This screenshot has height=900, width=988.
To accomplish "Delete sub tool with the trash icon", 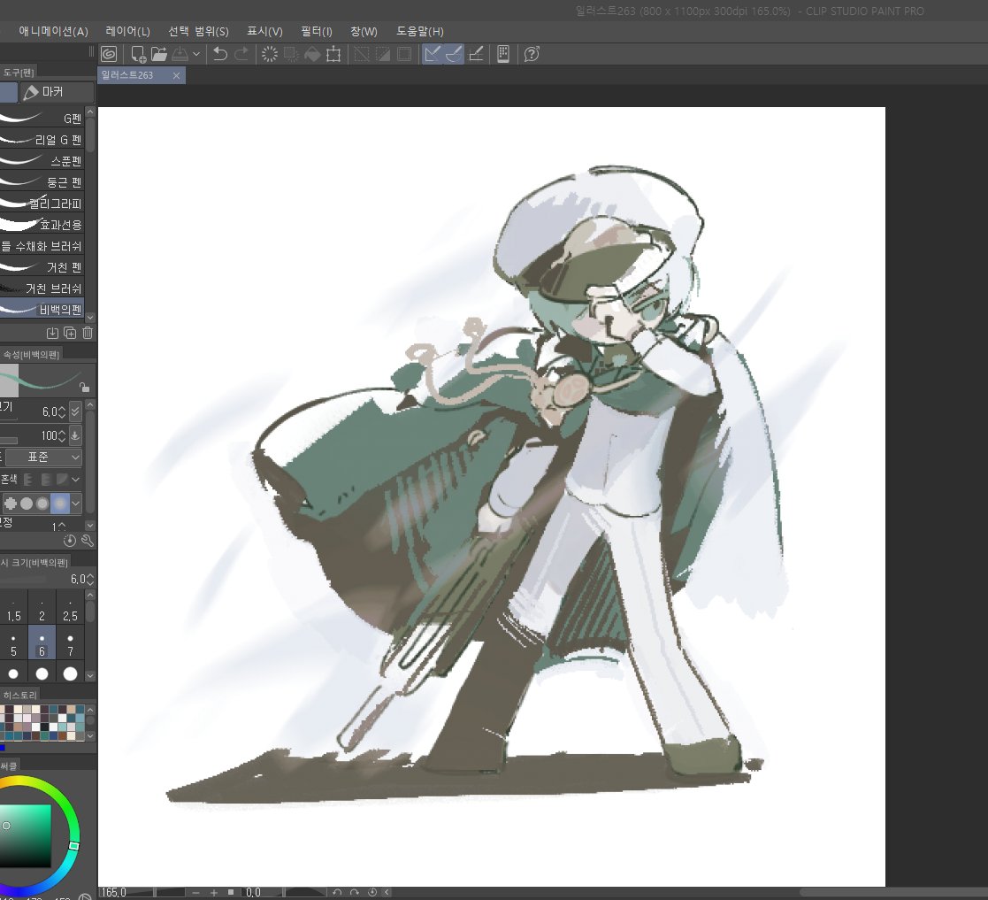I will coord(88,333).
